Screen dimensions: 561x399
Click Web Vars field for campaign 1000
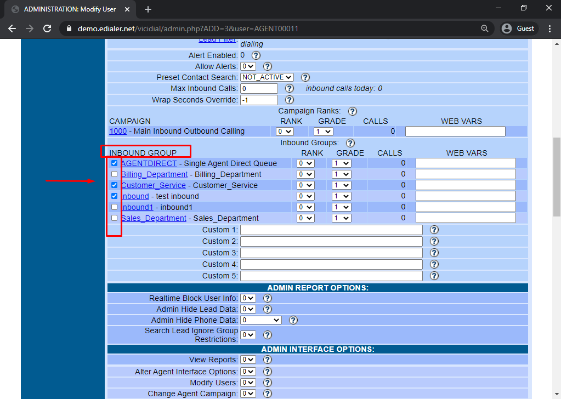pos(455,132)
